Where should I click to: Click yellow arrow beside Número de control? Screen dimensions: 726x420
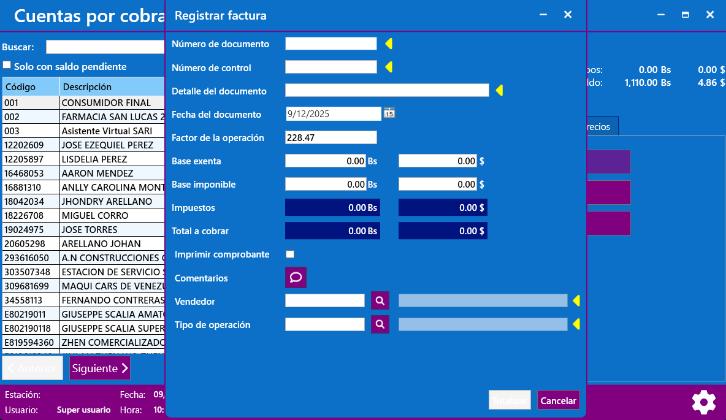(x=388, y=67)
